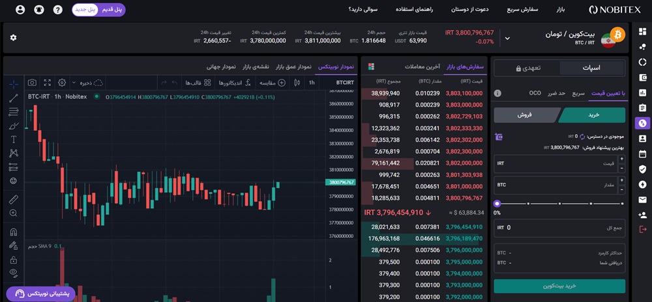Click amount percentage slider handle
Viewport: 652px width, 302px height.
point(497,204)
